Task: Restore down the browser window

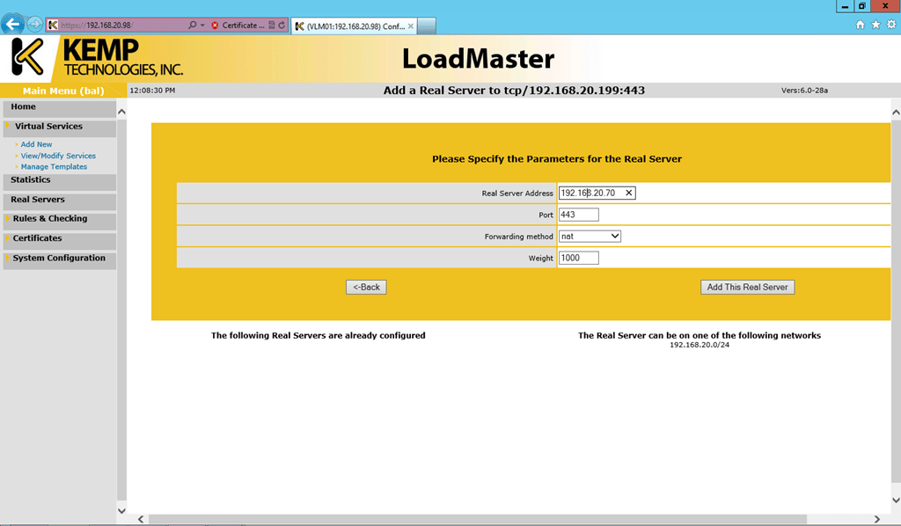Action: pyautogui.click(x=862, y=6)
